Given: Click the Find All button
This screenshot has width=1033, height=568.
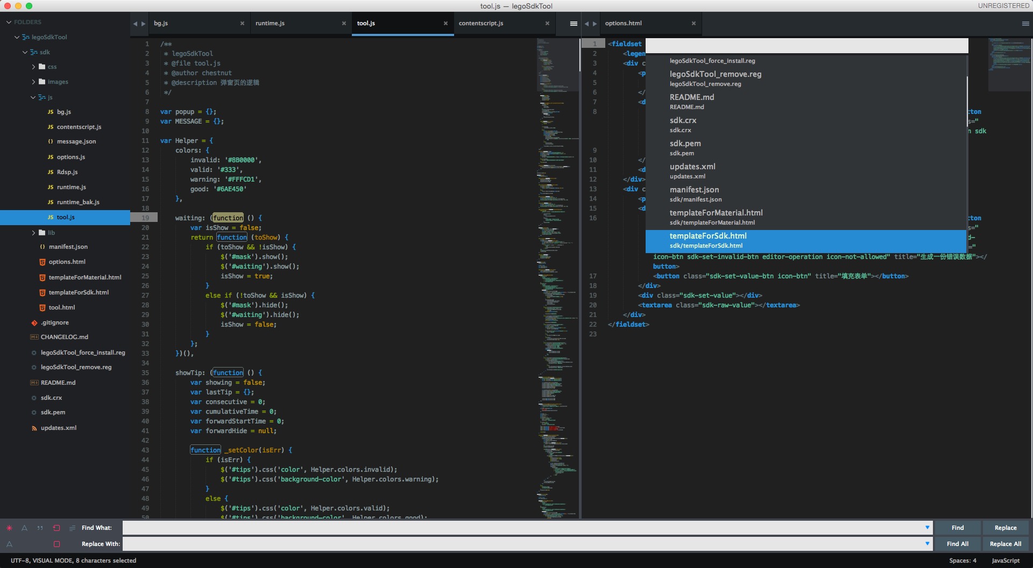Looking at the screenshot, I should click(958, 544).
